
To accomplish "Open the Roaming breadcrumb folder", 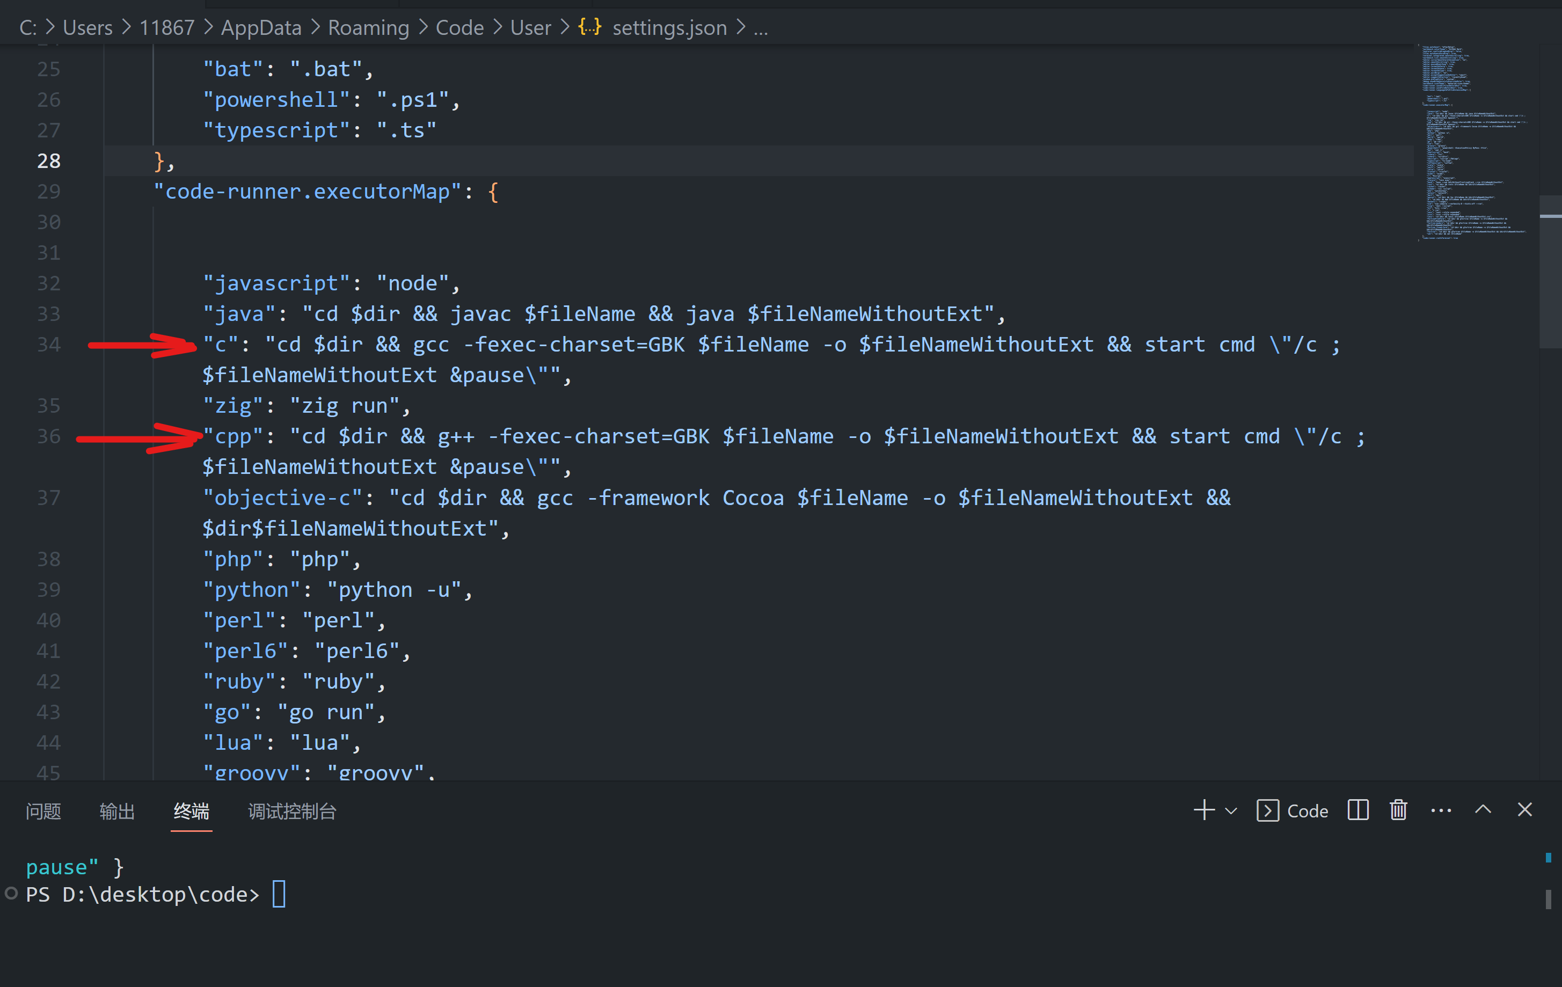I will pos(368,28).
